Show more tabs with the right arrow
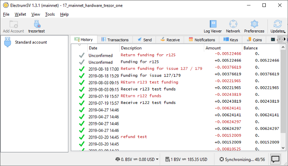 (285, 39)
